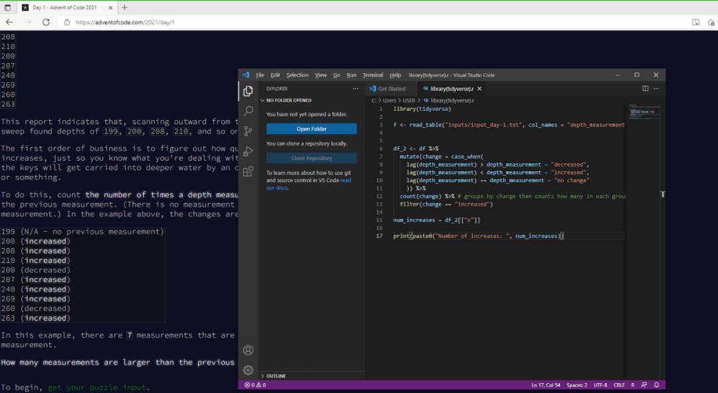718x393 pixels.
Task: Open the Terminal menu
Action: pyautogui.click(x=372, y=75)
